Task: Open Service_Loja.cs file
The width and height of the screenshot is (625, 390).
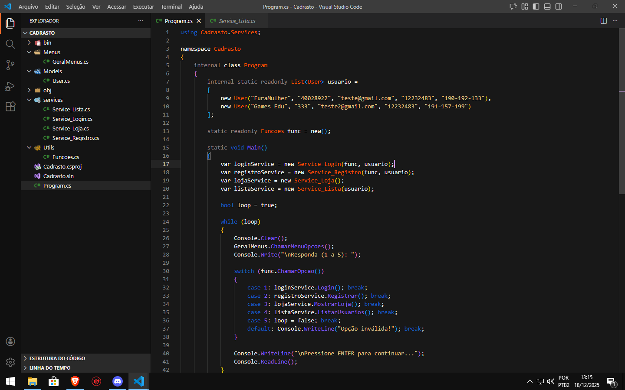Action: (x=86, y=128)
